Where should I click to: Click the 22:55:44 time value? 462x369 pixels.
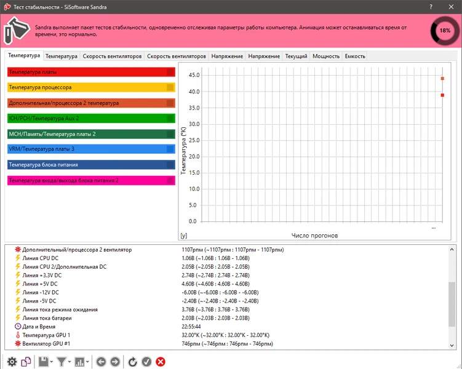(191, 327)
